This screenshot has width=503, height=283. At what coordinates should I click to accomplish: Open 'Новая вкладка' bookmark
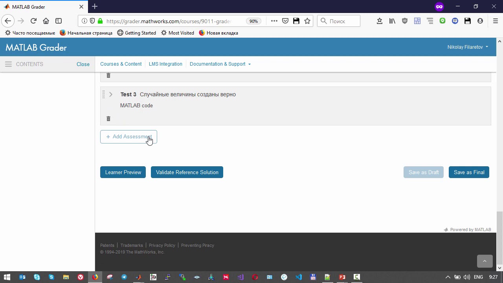tap(218, 33)
